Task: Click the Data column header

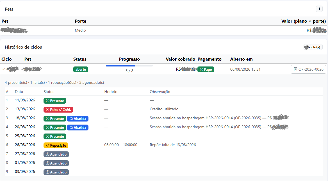Action: pos(19,92)
